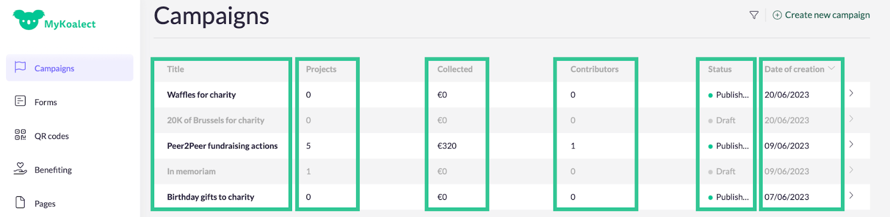This screenshot has height=217, width=890.
Task: Click the Title column header
Action: click(176, 69)
